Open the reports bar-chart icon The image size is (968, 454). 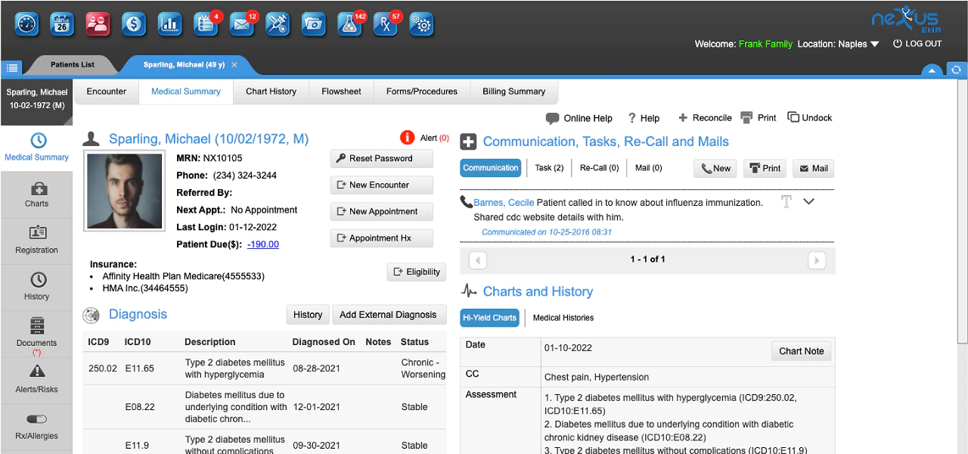pyautogui.click(x=169, y=23)
